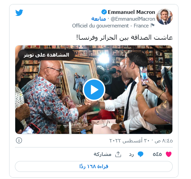191x179 pixels.
Task: Play the embedded tweet video
Action: (94, 89)
